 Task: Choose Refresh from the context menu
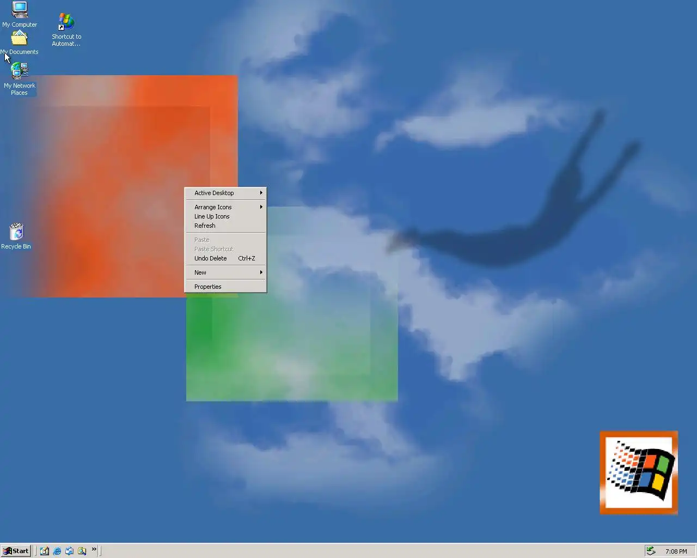point(225,226)
